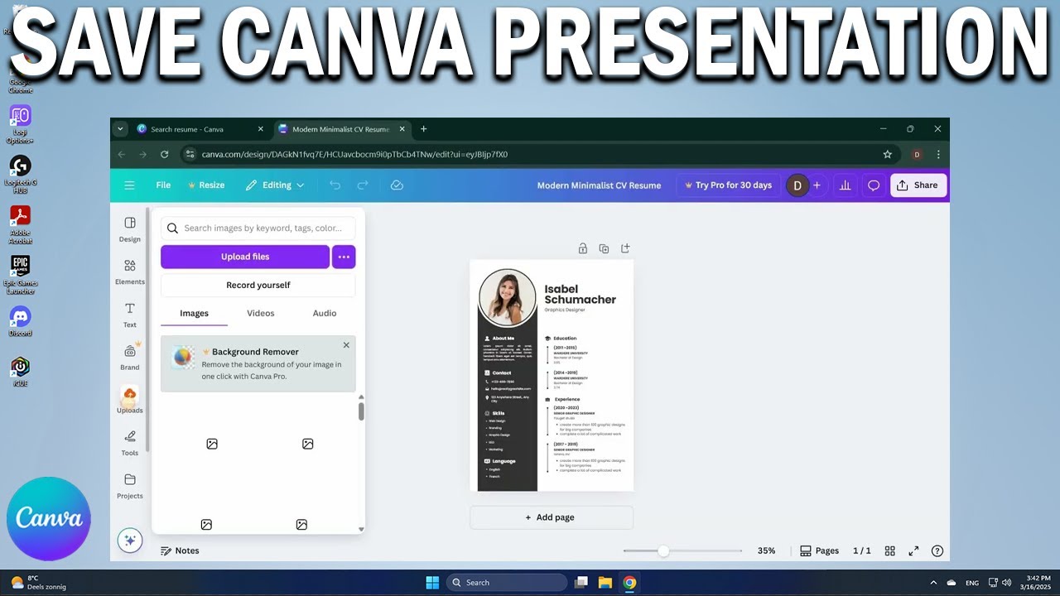The height and width of the screenshot is (596, 1060).
Task: Click the uploads panel scrollbar thumb
Action: pos(361,411)
